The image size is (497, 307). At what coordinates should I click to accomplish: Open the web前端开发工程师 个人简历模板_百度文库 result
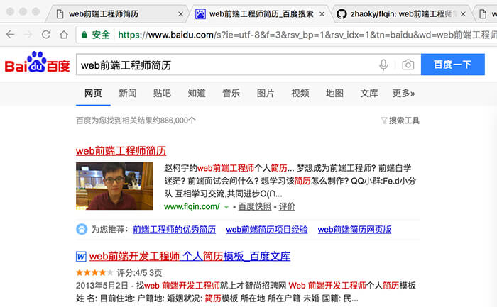[x=190, y=257]
